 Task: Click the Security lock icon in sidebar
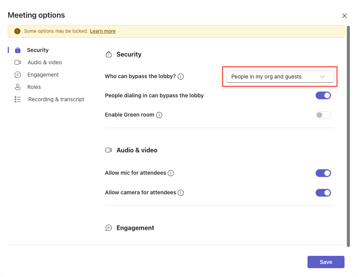click(18, 50)
